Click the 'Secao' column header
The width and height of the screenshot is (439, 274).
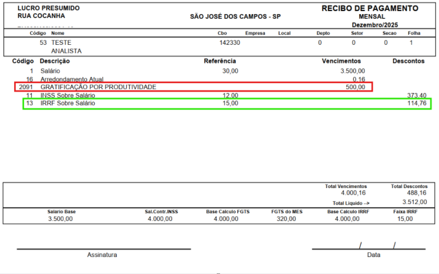point(389,33)
